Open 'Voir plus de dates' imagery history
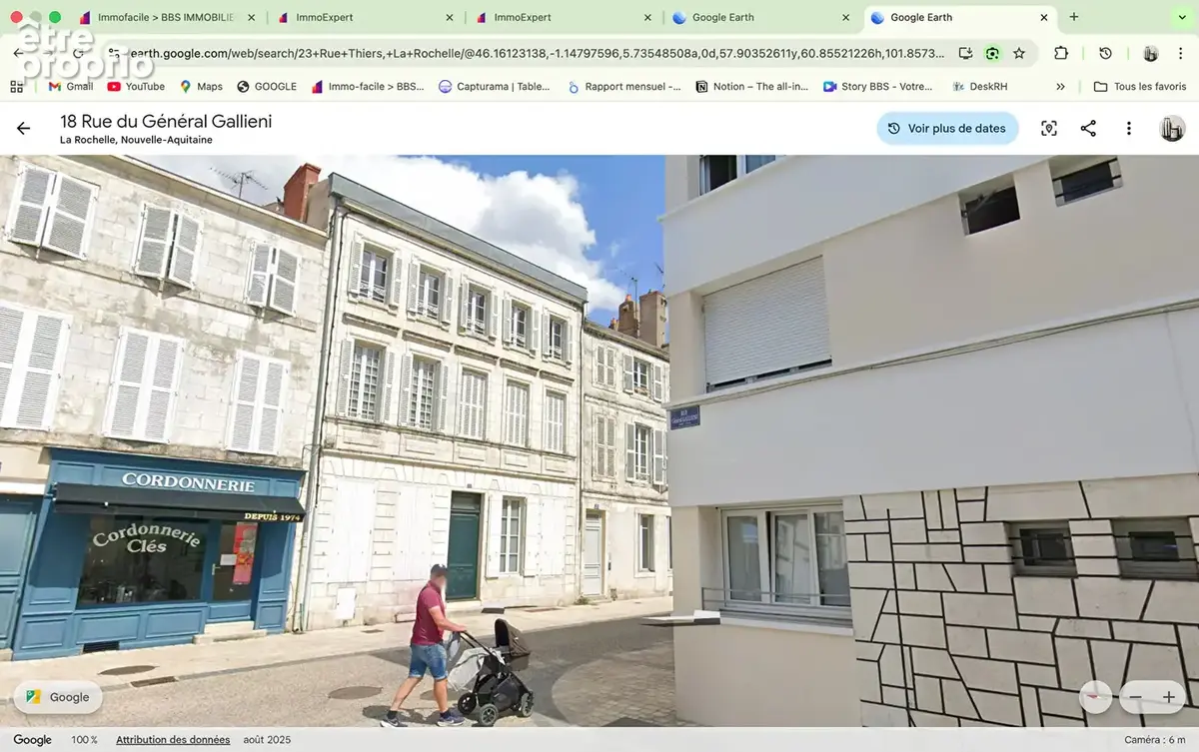The image size is (1199, 752). tap(947, 128)
